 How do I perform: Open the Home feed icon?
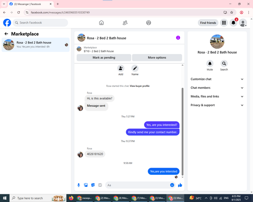tap(101, 23)
